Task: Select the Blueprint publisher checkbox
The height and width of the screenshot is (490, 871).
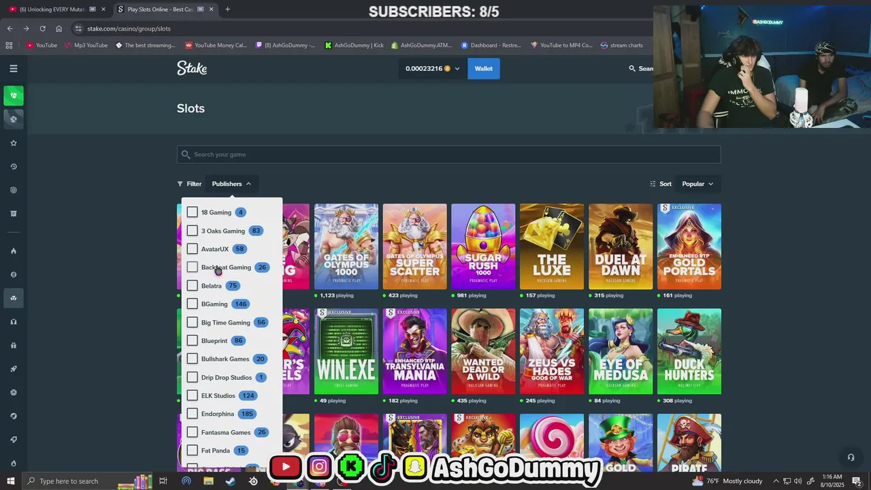Action: click(x=192, y=341)
